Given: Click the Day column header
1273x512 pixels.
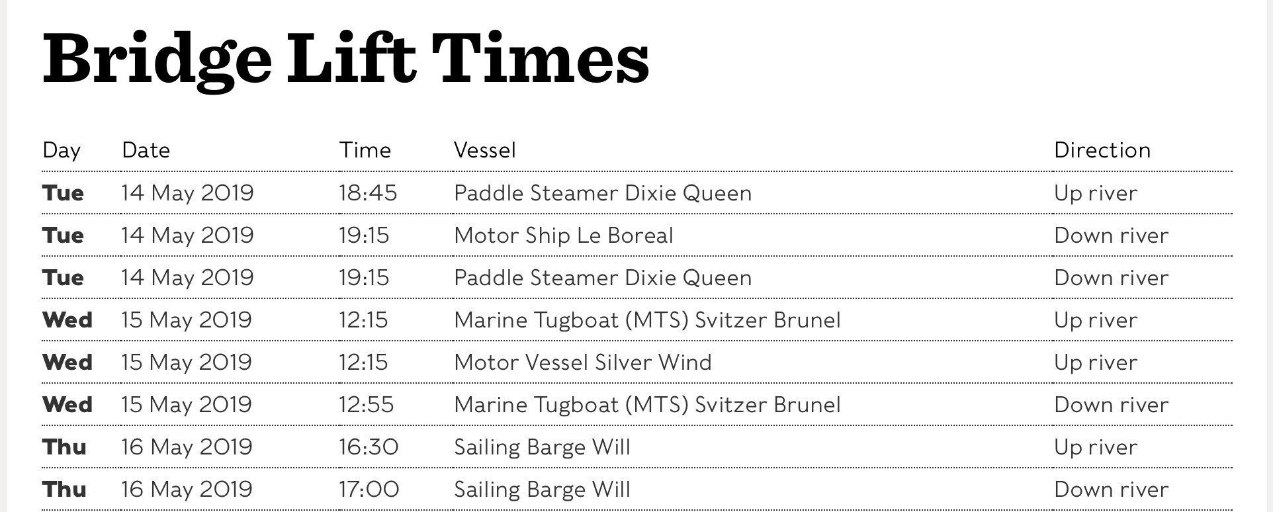Looking at the screenshot, I should (61, 150).
